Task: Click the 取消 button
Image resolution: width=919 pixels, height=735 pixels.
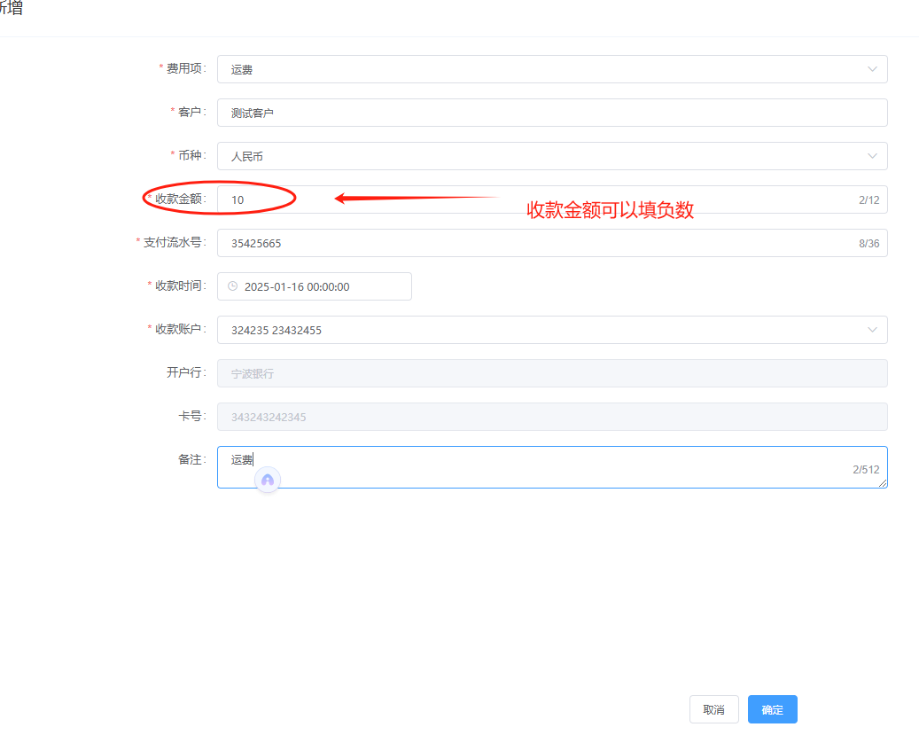Action: 714,709
